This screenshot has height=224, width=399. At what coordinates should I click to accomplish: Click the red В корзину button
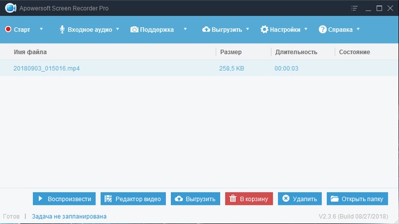point(249,198)
